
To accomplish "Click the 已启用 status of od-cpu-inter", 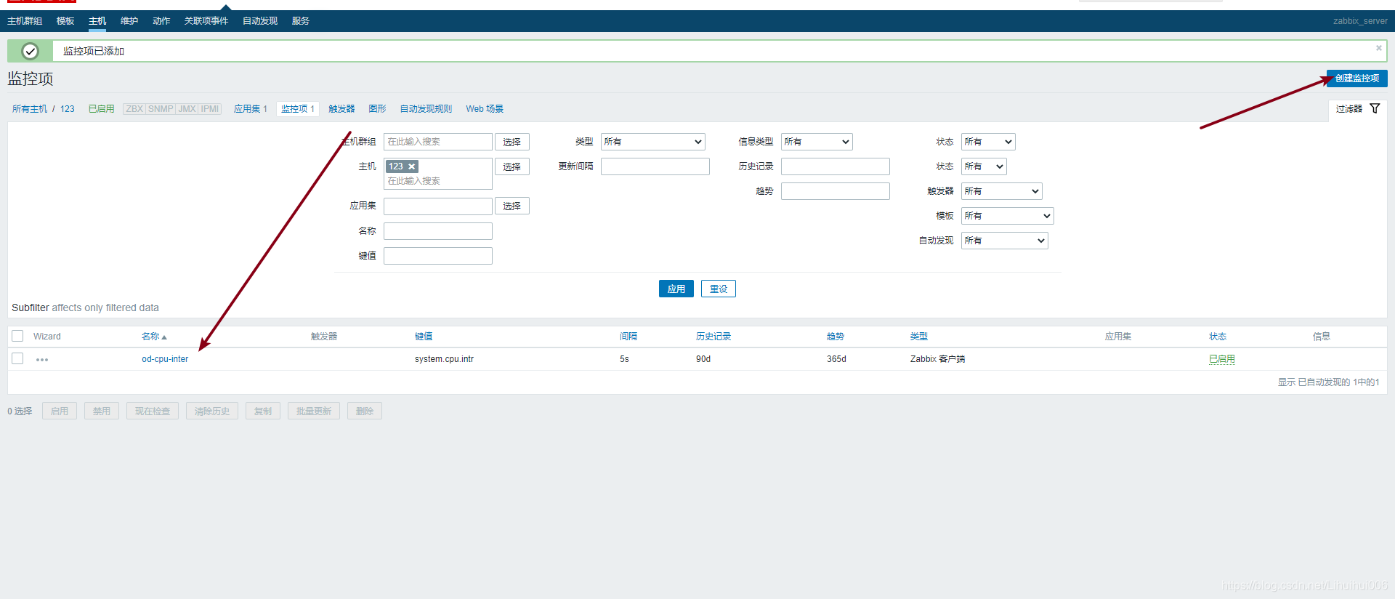I will pyautogui.click(x=1221, y=359).
